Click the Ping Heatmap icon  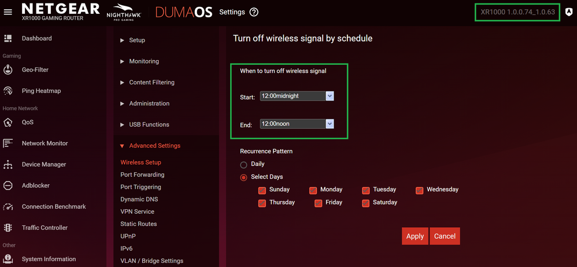point(8,91)
